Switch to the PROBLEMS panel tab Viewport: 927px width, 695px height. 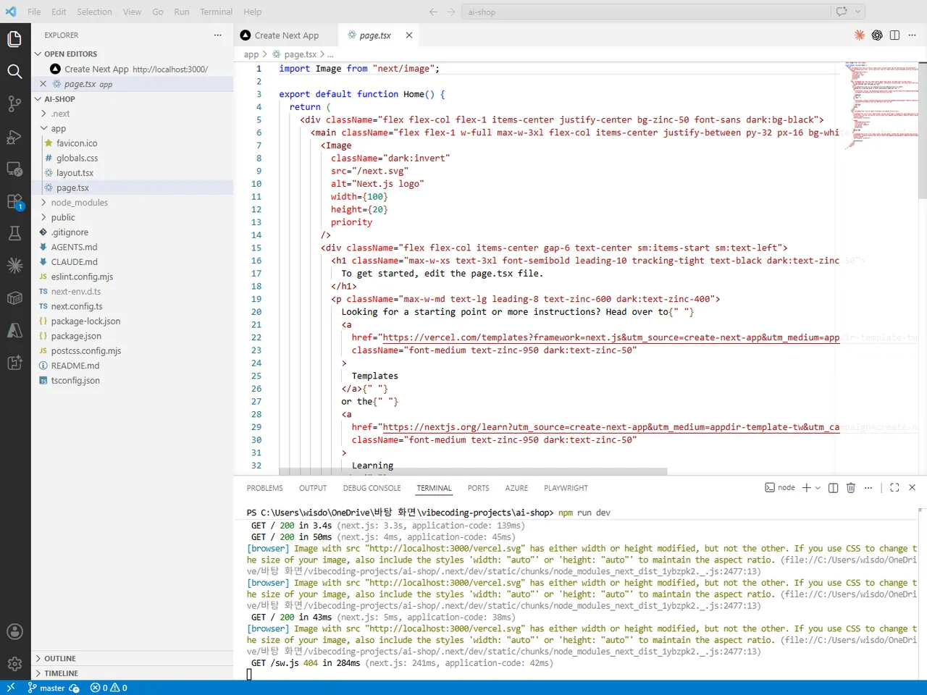pyautogui.click(x=264, y=488)
